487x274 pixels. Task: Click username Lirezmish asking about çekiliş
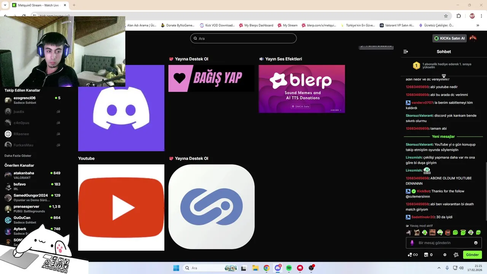click(x=414, y=157)
